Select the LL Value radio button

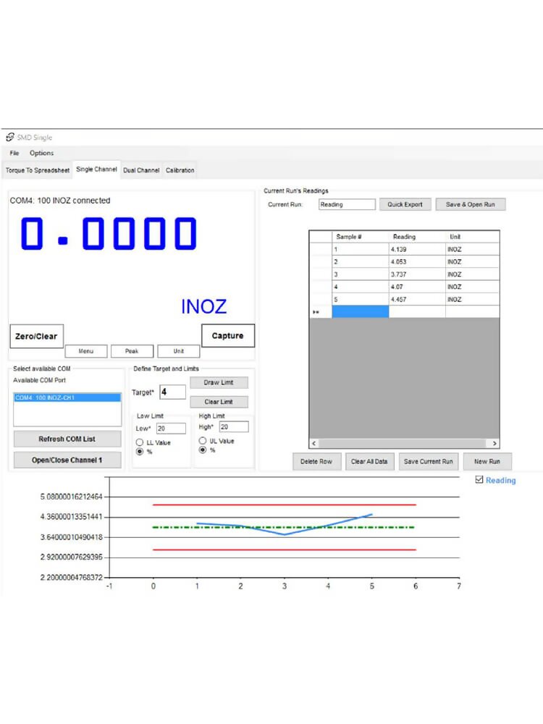click(140, 442)
